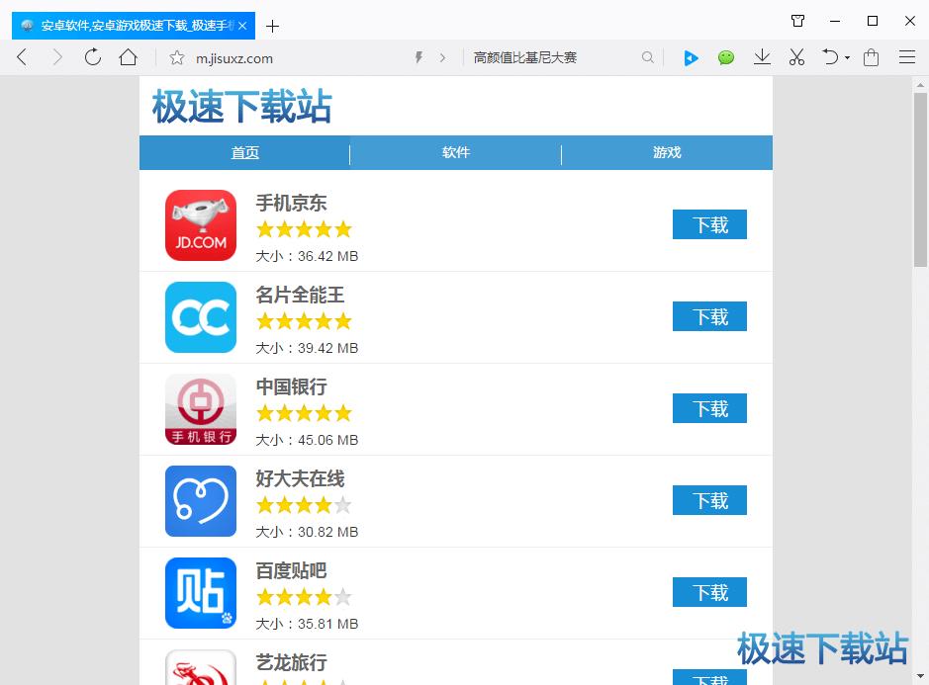Download 手机京东 with its 下载 button
This screenshot has width=929, height=685.
(708, 224)
